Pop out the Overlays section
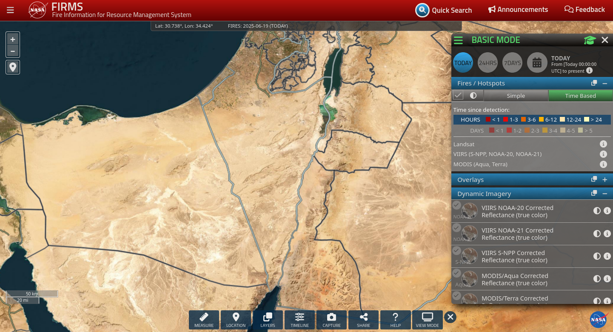This screenshot has height=332, width=613. pos(594,179)
